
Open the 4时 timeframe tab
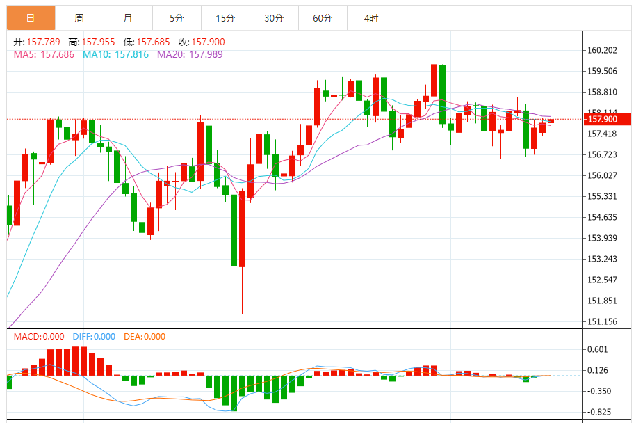[x=372, y=18]
